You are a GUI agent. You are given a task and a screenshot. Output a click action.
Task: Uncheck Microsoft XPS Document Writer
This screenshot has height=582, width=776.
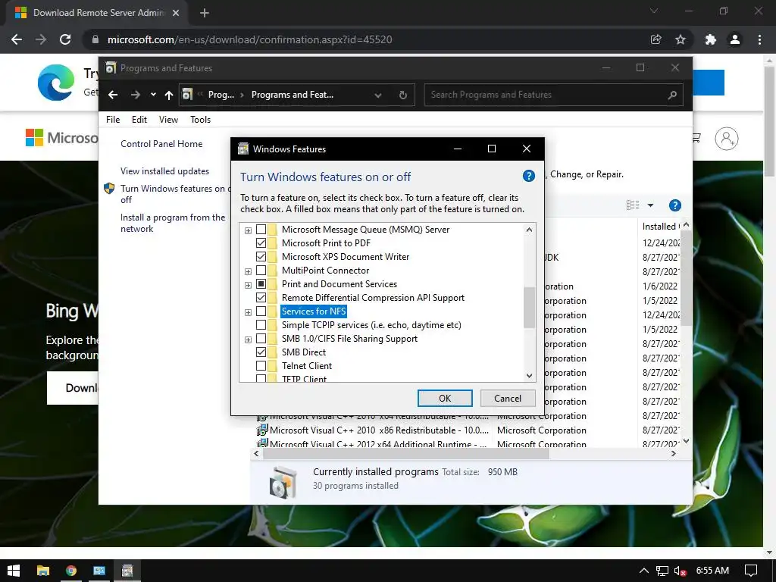(x=261, y=257)
